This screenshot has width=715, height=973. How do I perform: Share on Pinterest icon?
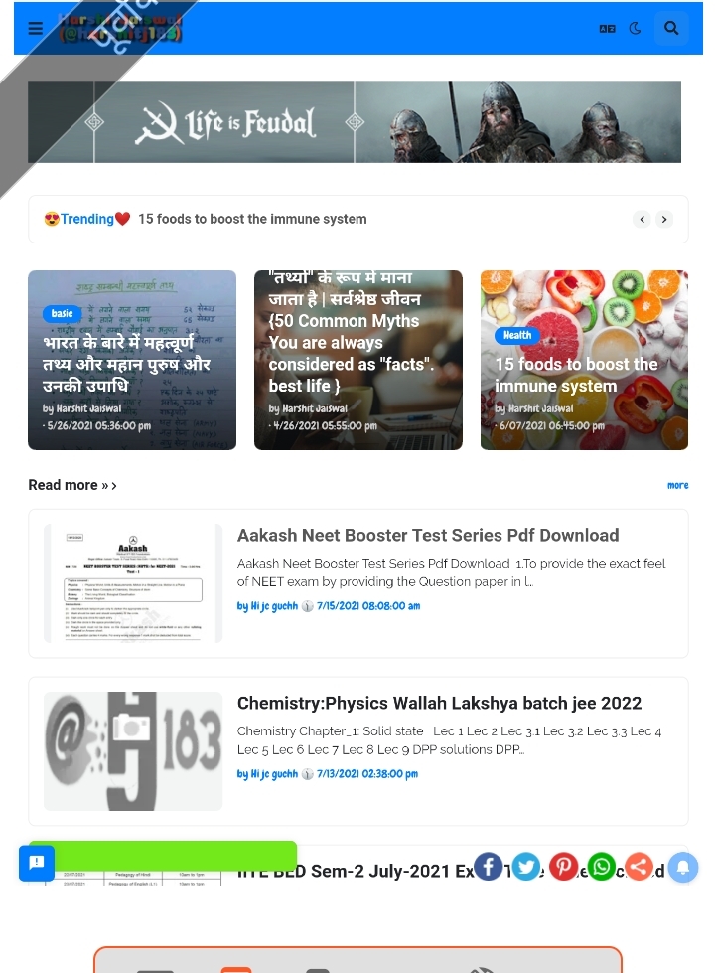pyautogui.click(x=564, y=867)
